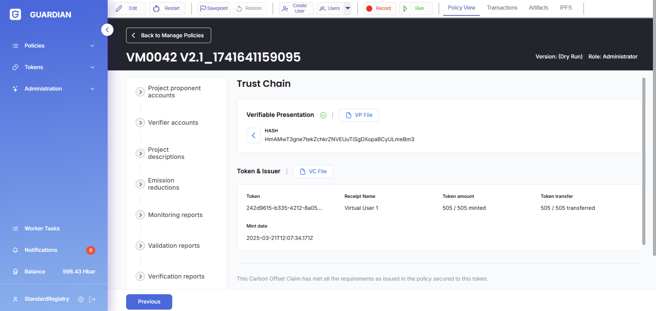Expand Monitoring reports step
656x311 pixels.
point(140,215)
